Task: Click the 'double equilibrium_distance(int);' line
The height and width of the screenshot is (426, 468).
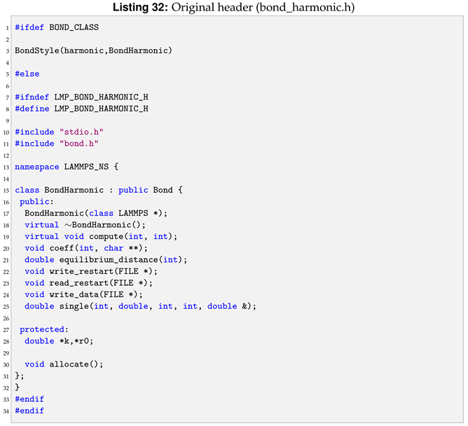Action: (106, 260)
